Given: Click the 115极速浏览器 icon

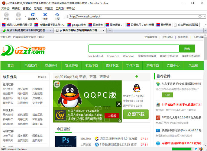Looking at the screenshot, I should point(97,145).
